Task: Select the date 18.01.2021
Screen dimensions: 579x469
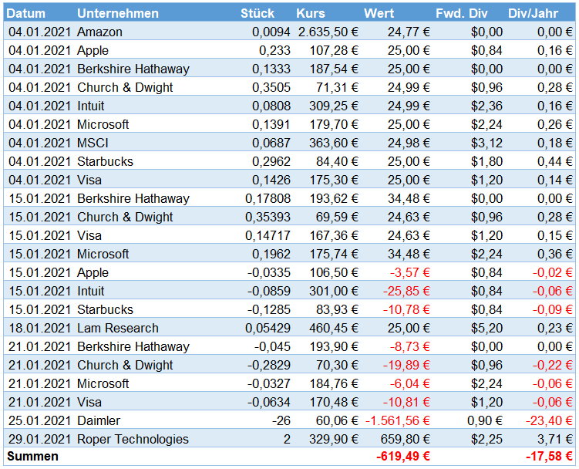Action: (x=39, y=328)
